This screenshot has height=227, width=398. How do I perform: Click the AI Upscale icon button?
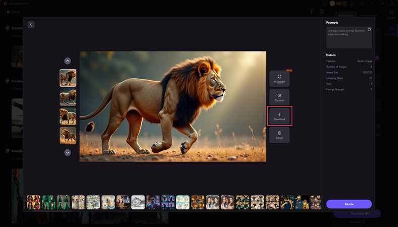[x=279, y=78]
